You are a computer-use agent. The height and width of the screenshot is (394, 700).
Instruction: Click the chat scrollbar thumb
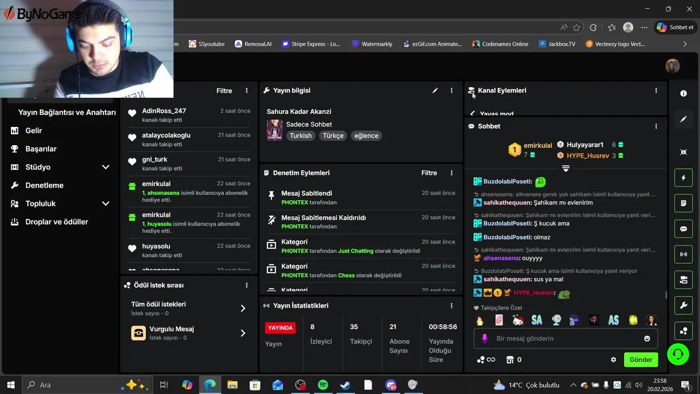(666, 295)
